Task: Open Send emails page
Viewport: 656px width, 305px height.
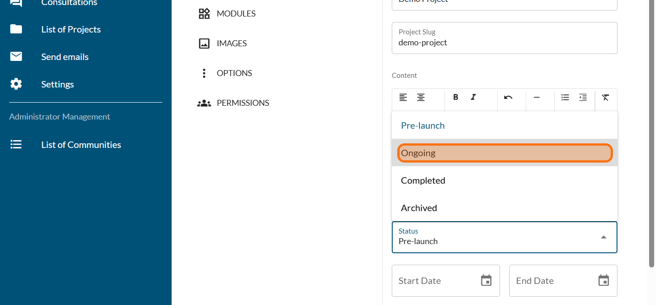Action: coord(65,57)
